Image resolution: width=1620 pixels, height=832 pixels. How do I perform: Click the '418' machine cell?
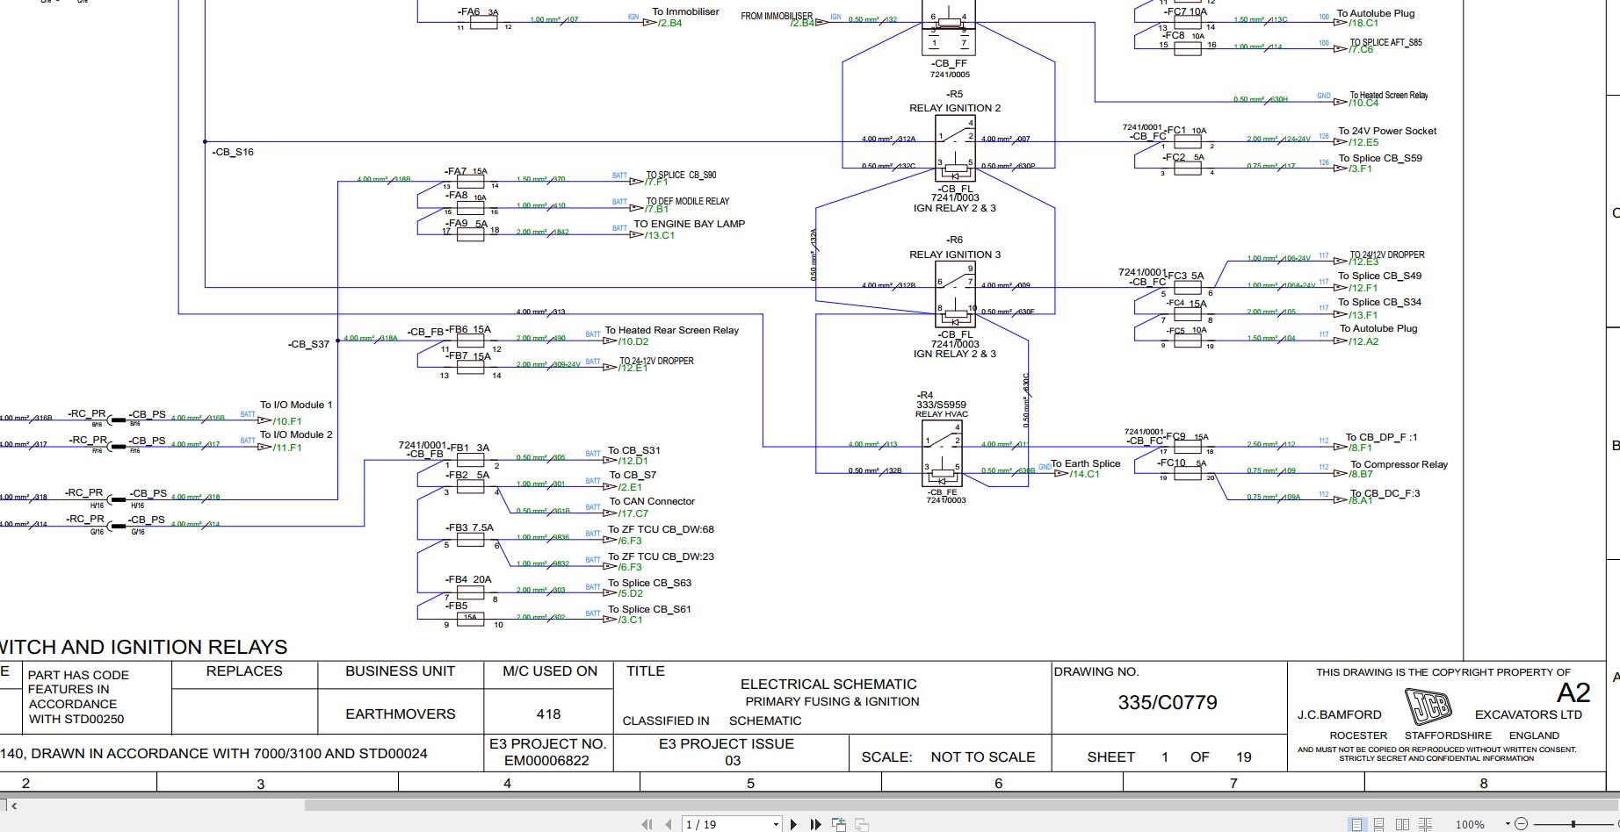(548, 714)
